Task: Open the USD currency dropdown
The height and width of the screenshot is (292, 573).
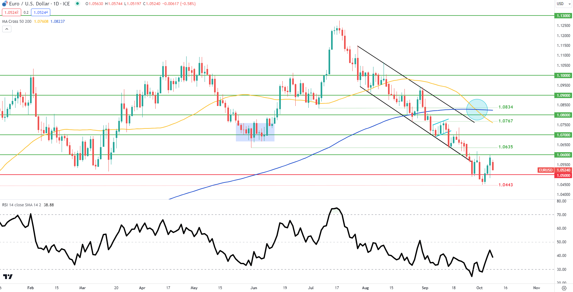Action: pyautogui.click(x=563, y=4)
